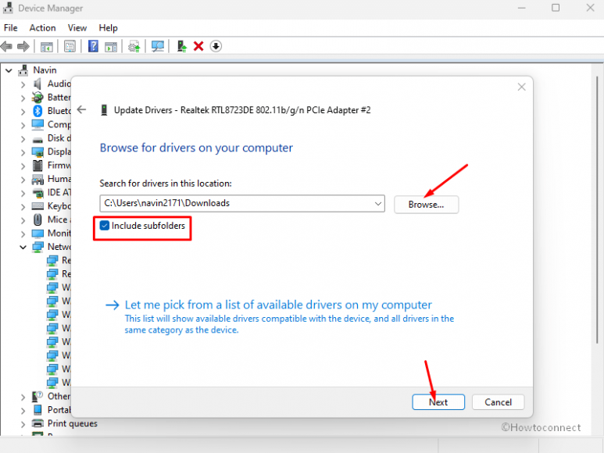
Task: Select the Human Interface Devices icon
Action: (38, 179)
